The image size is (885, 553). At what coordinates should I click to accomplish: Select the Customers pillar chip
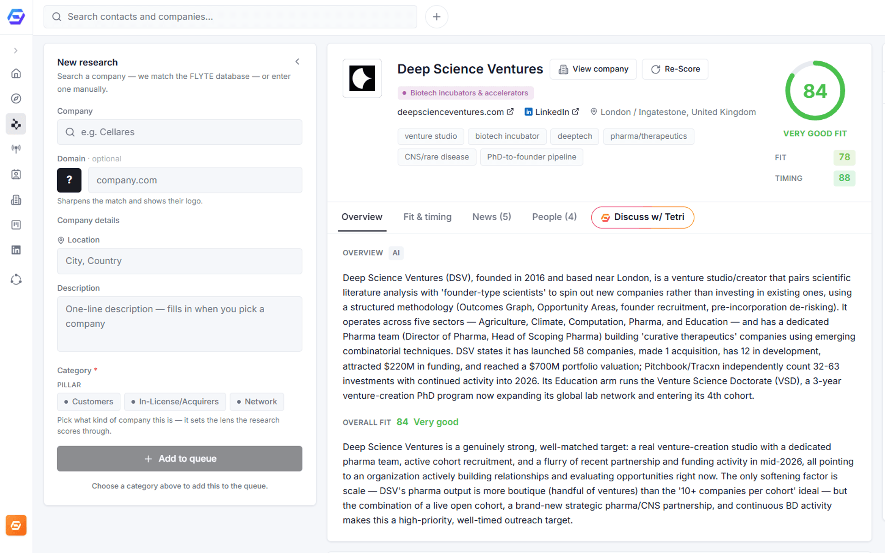pyautogui.click(x=88, y=402)
